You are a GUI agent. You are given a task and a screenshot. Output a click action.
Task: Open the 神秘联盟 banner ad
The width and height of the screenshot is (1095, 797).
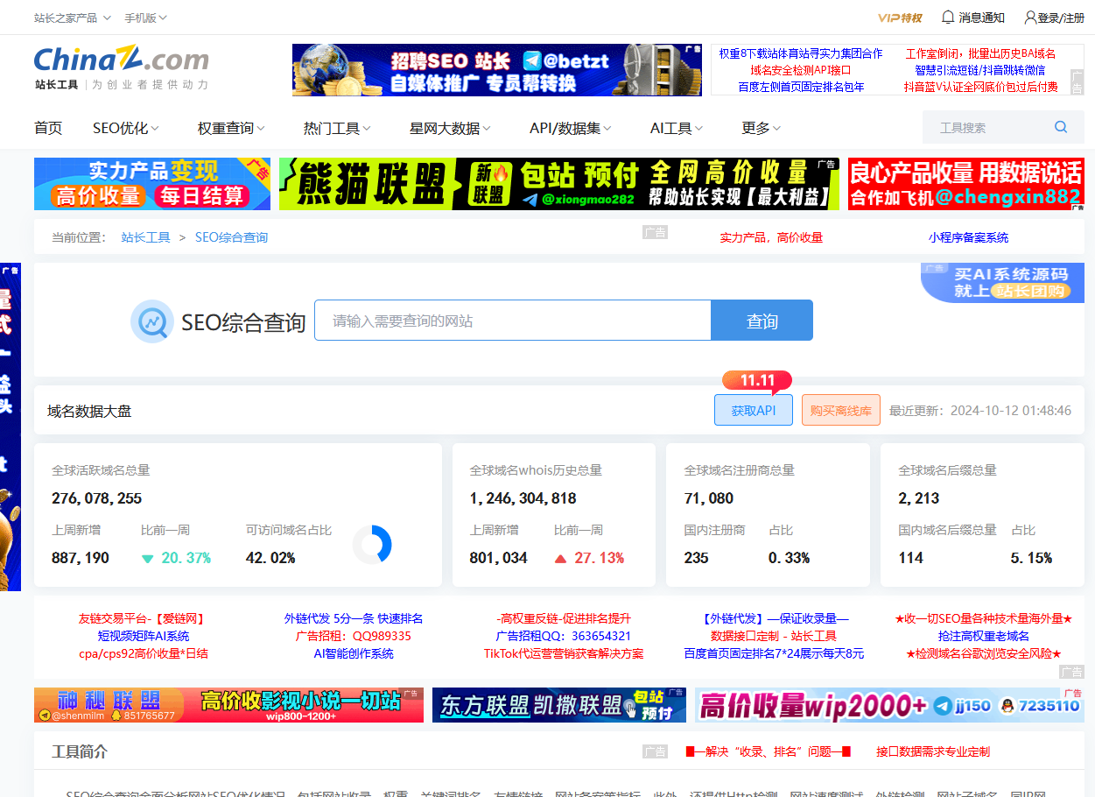(228, 705)
